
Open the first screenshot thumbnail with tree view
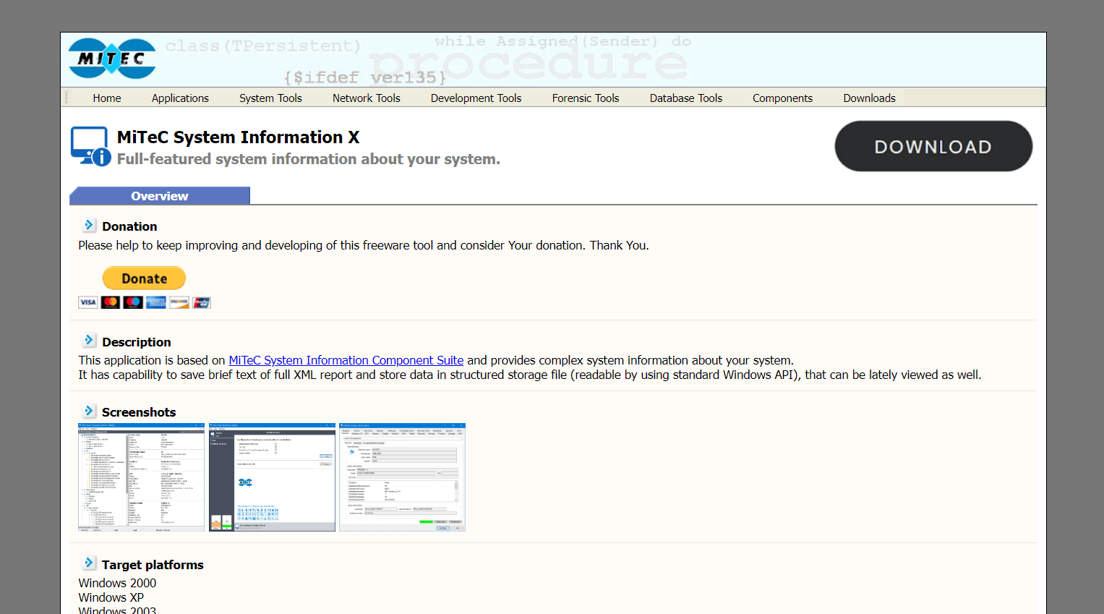[142, 477]
